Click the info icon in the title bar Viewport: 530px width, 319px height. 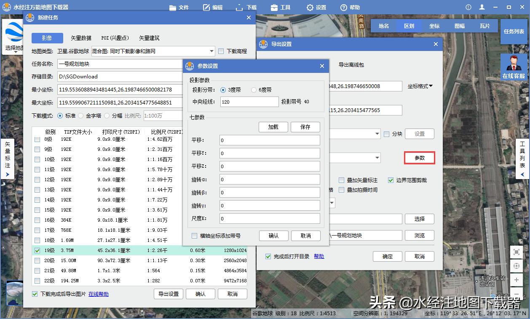468,7
